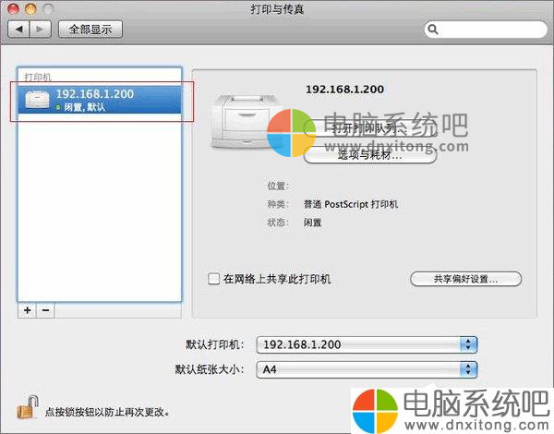This screenshot has height=434, width=554.
Task: Open 打开打印队列 button
Action: [x=370, y=128]
